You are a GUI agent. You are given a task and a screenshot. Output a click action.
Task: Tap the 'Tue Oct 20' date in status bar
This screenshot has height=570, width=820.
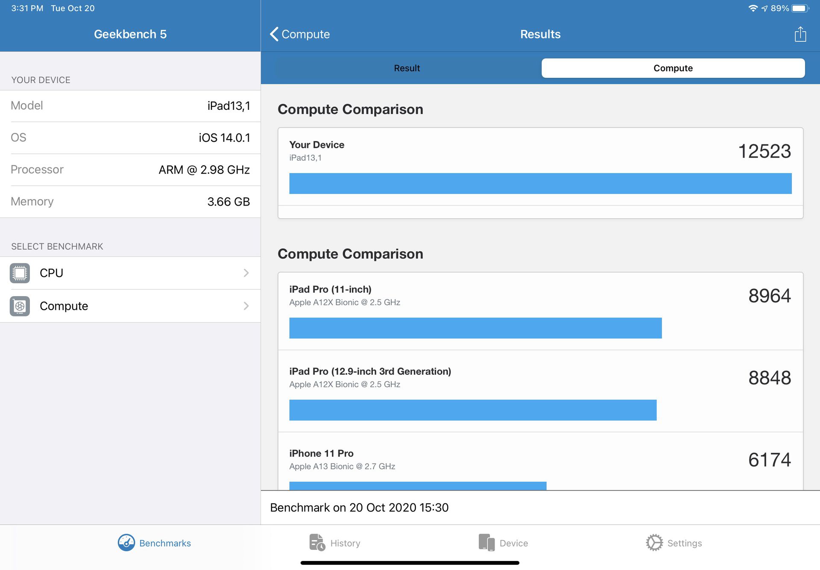tap(73, 8)
